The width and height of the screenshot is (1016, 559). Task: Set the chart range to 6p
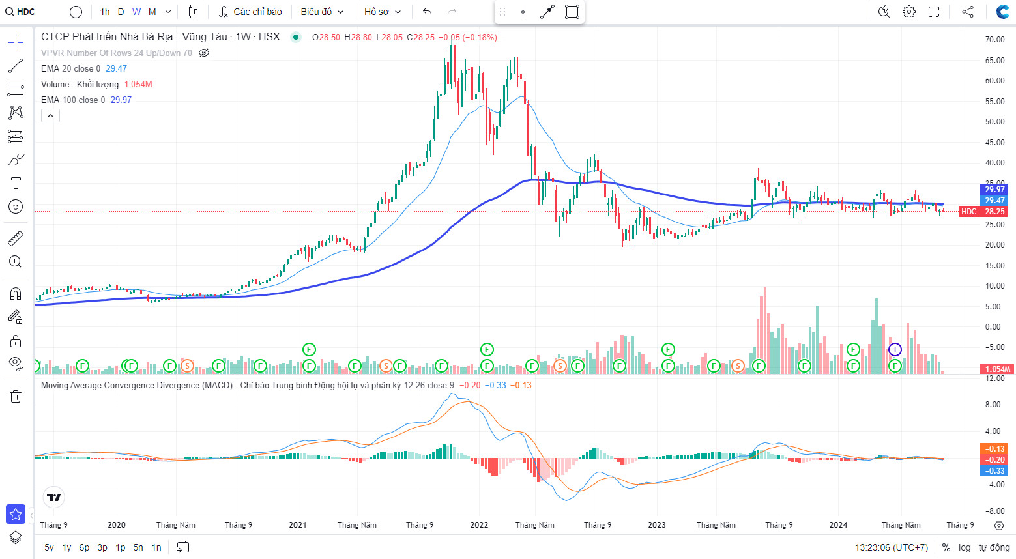84,547
